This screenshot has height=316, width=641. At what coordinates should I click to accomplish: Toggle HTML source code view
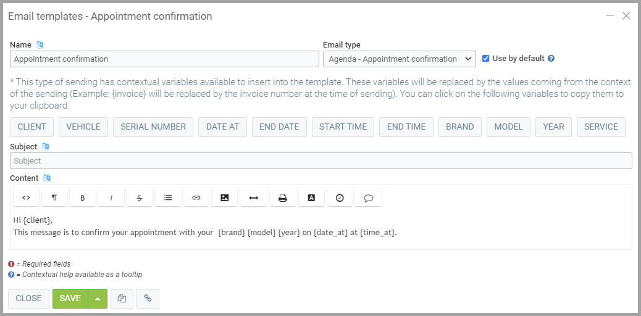pos(26,197)
